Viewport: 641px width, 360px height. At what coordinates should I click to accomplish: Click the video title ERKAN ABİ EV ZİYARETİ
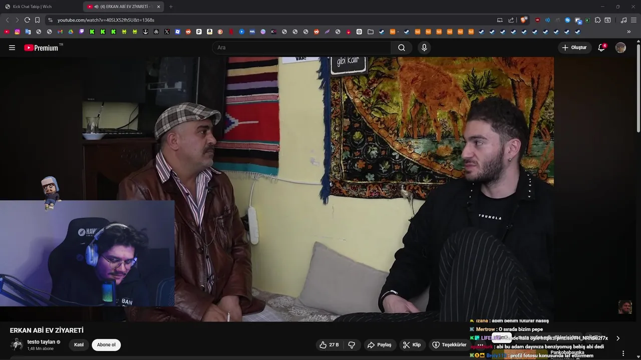[47, 330]
